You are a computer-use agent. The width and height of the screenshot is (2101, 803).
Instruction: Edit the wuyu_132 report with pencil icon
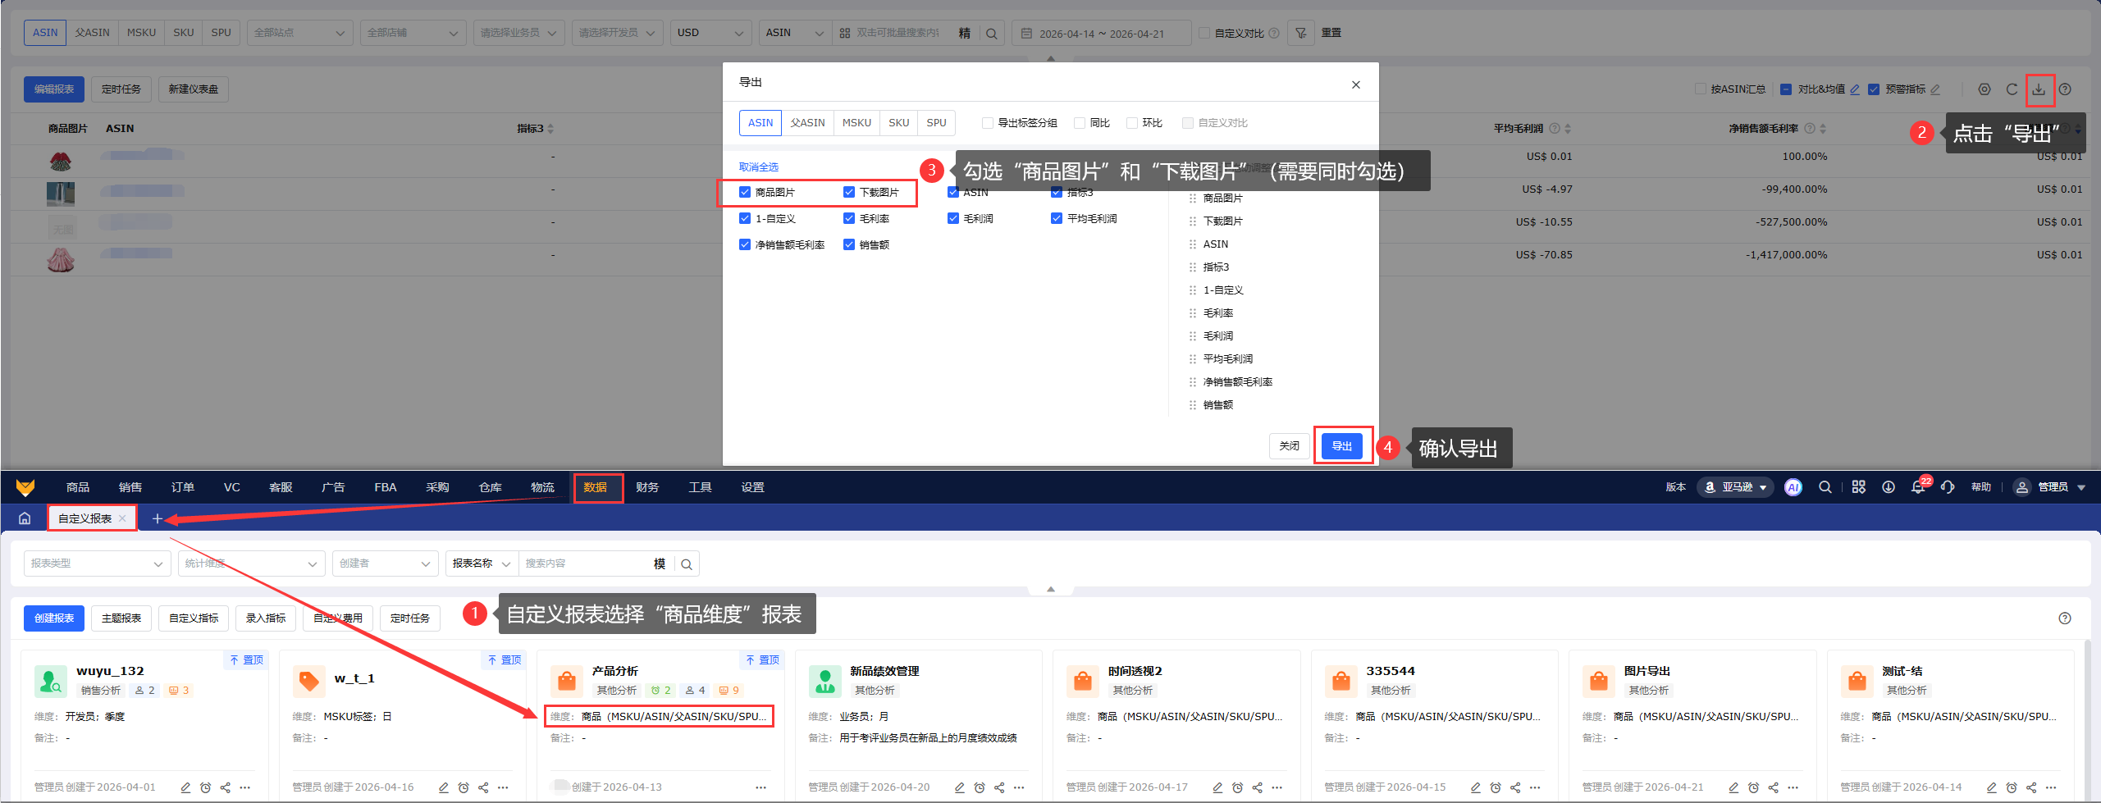(x=185, y=787)
